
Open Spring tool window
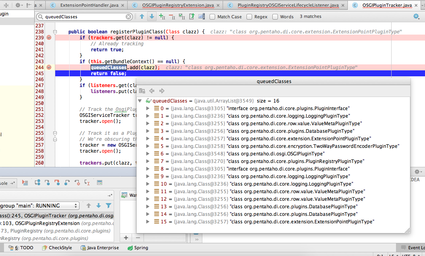[138, 248]
